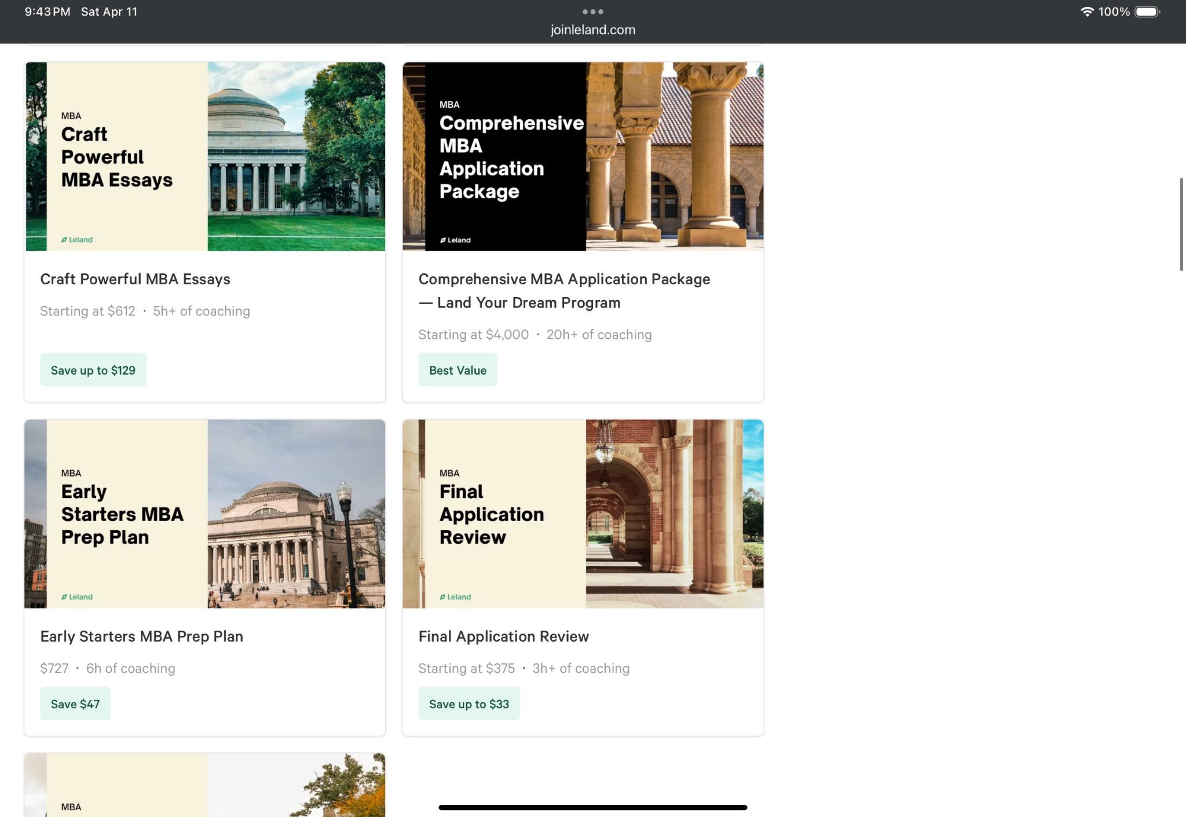Click the 'Save up to $129' badge
Image resolution: width=1186 pixels, height=817 pixels.
(93, 370)
